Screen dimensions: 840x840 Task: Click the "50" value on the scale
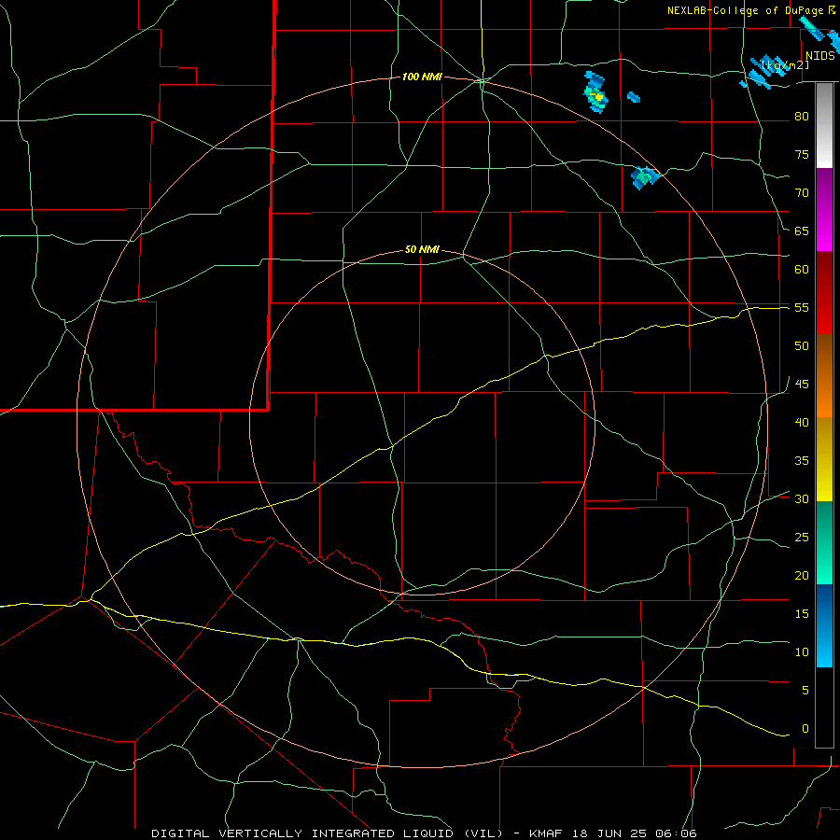[x=802, y=346]
